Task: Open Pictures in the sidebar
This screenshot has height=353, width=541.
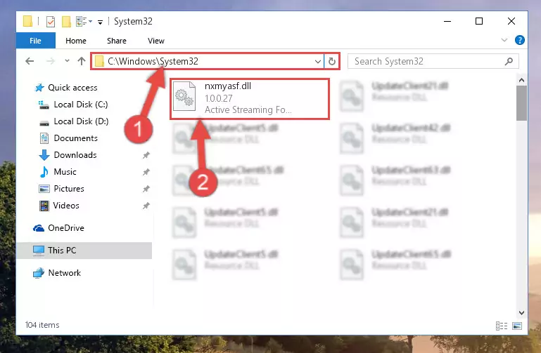Action: point(69,189)
